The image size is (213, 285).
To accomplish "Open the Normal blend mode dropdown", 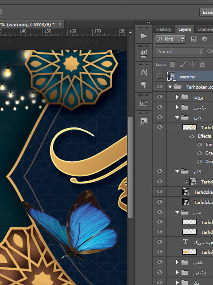I will point(179,52).
